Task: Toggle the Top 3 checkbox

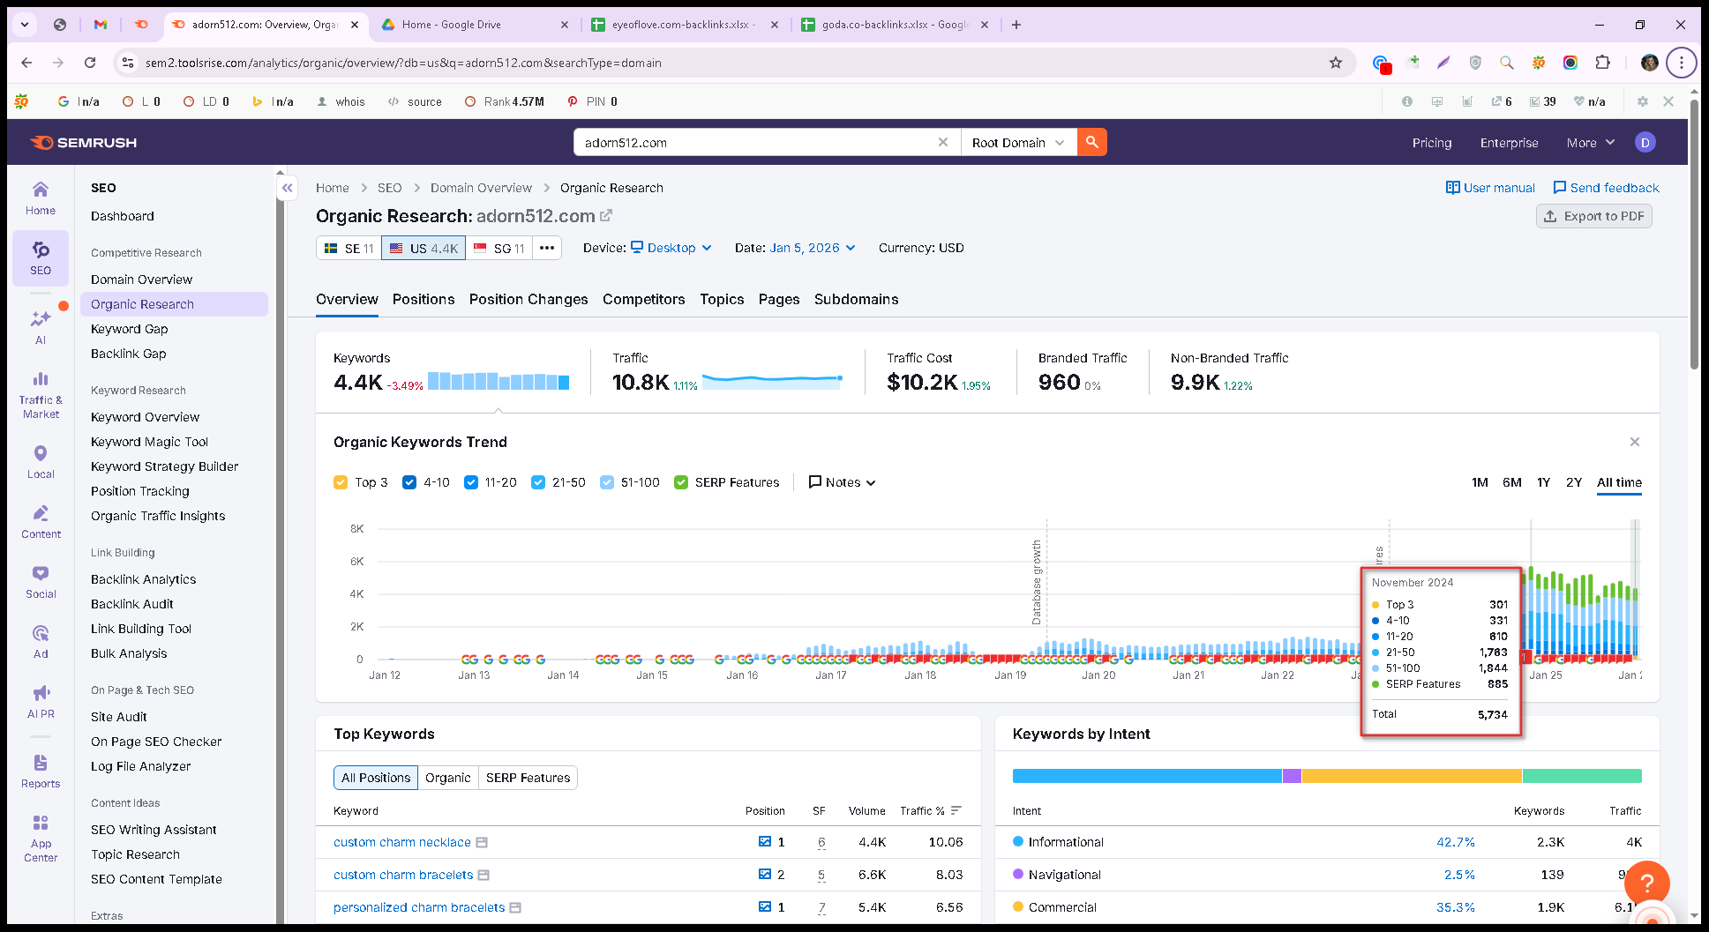Action: [341, 482]
